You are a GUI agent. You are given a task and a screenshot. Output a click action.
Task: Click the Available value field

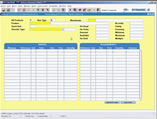(102, 35)
